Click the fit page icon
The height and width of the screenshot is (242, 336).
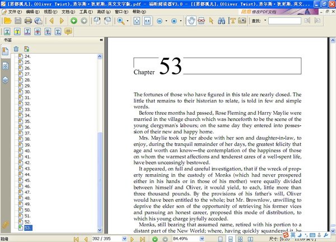[137, 21]
